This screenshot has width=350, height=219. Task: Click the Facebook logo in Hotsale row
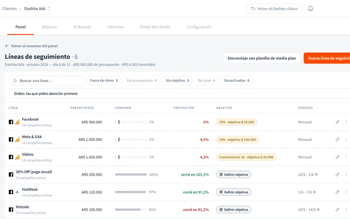coord(11,210)
